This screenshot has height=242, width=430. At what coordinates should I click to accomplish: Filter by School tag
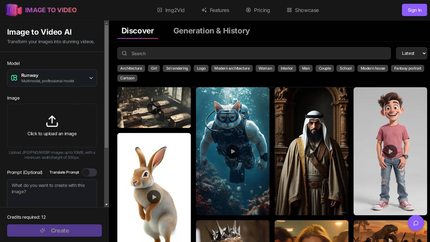click(346, 68)
